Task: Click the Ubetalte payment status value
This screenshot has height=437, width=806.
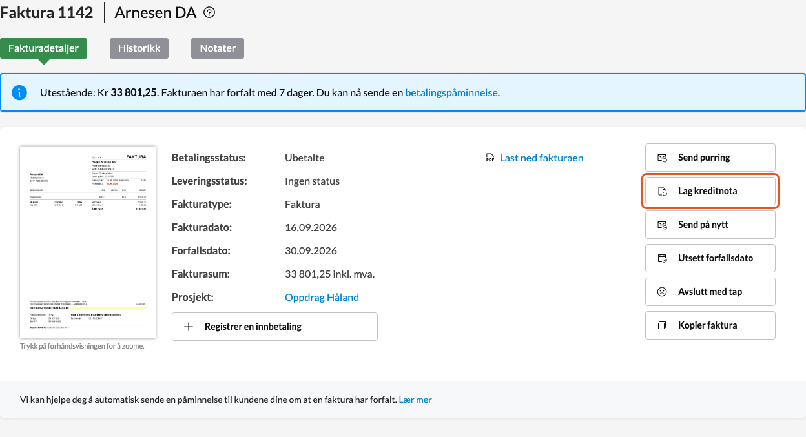Action: [x=305, y=158]
